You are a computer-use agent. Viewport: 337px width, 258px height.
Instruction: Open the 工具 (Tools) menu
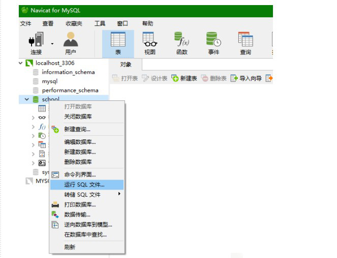pyautogui.click(x=100, y=23)
